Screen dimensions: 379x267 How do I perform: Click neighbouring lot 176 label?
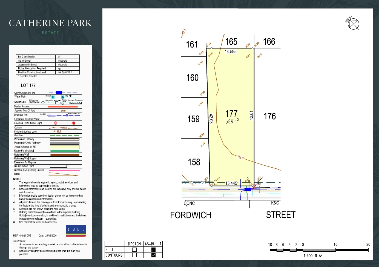pos(270,116)
